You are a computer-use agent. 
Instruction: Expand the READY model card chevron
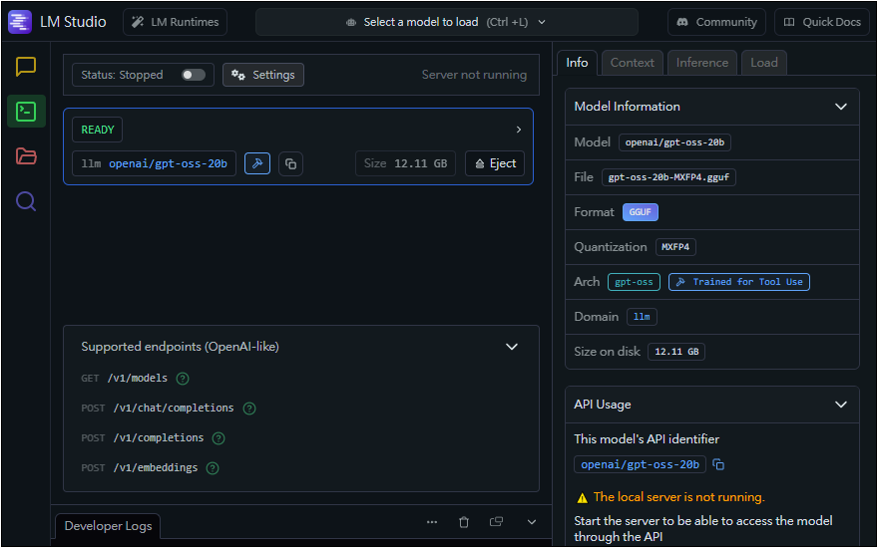coord(519,130)
